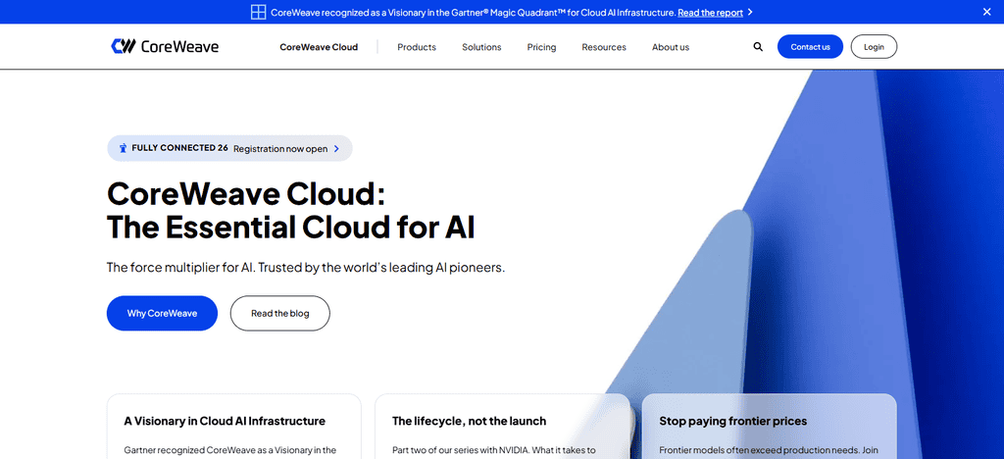The image size is (1004, 459).
Task: Expand the Solutions menu
Action: click(481, 47)
